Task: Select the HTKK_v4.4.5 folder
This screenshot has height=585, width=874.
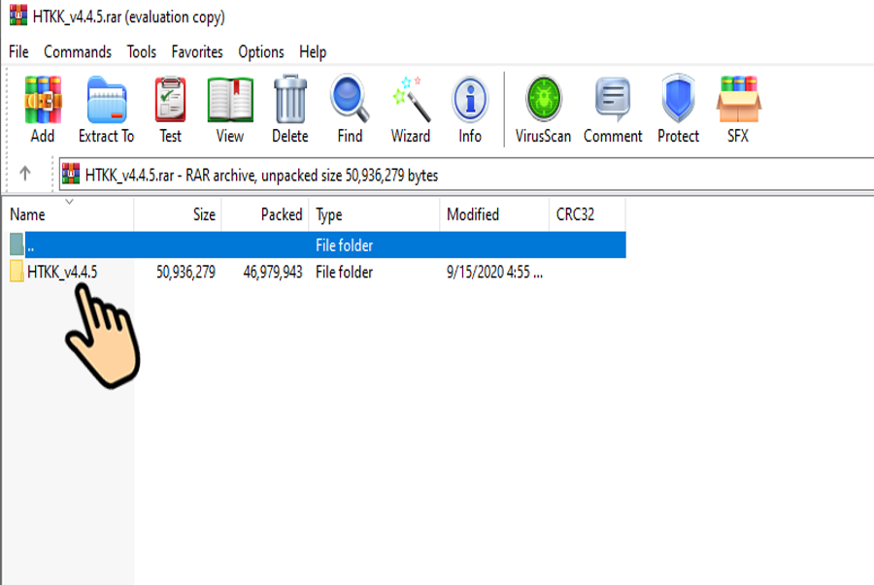Action: (x=62, y=273)
